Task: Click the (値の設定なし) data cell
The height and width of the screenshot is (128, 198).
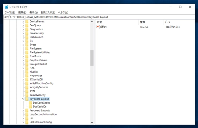Action: coord(172,27)
